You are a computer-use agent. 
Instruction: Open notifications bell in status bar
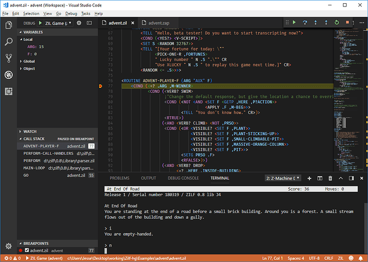pos(361,258)
